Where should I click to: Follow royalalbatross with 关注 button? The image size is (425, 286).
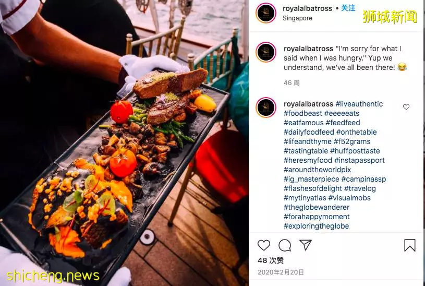348,8
